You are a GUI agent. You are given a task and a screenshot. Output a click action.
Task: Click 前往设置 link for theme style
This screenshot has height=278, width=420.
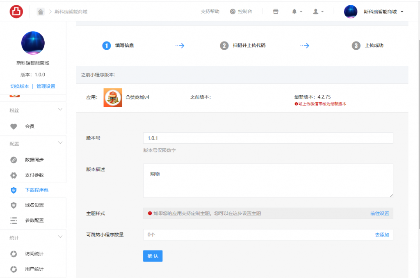point(379,214)
